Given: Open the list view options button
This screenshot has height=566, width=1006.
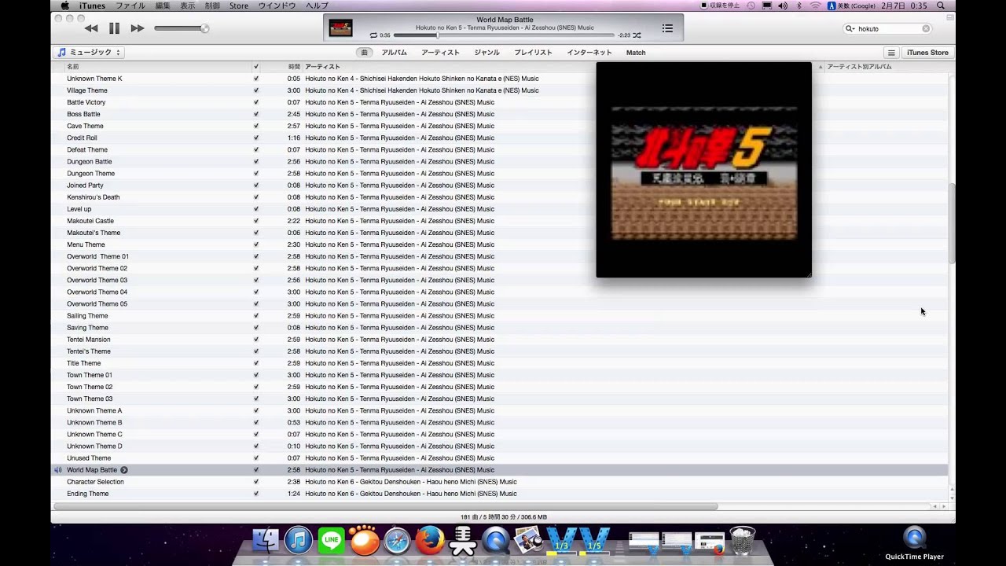Looking at the screenshot, I should click(x=891, y=53).
